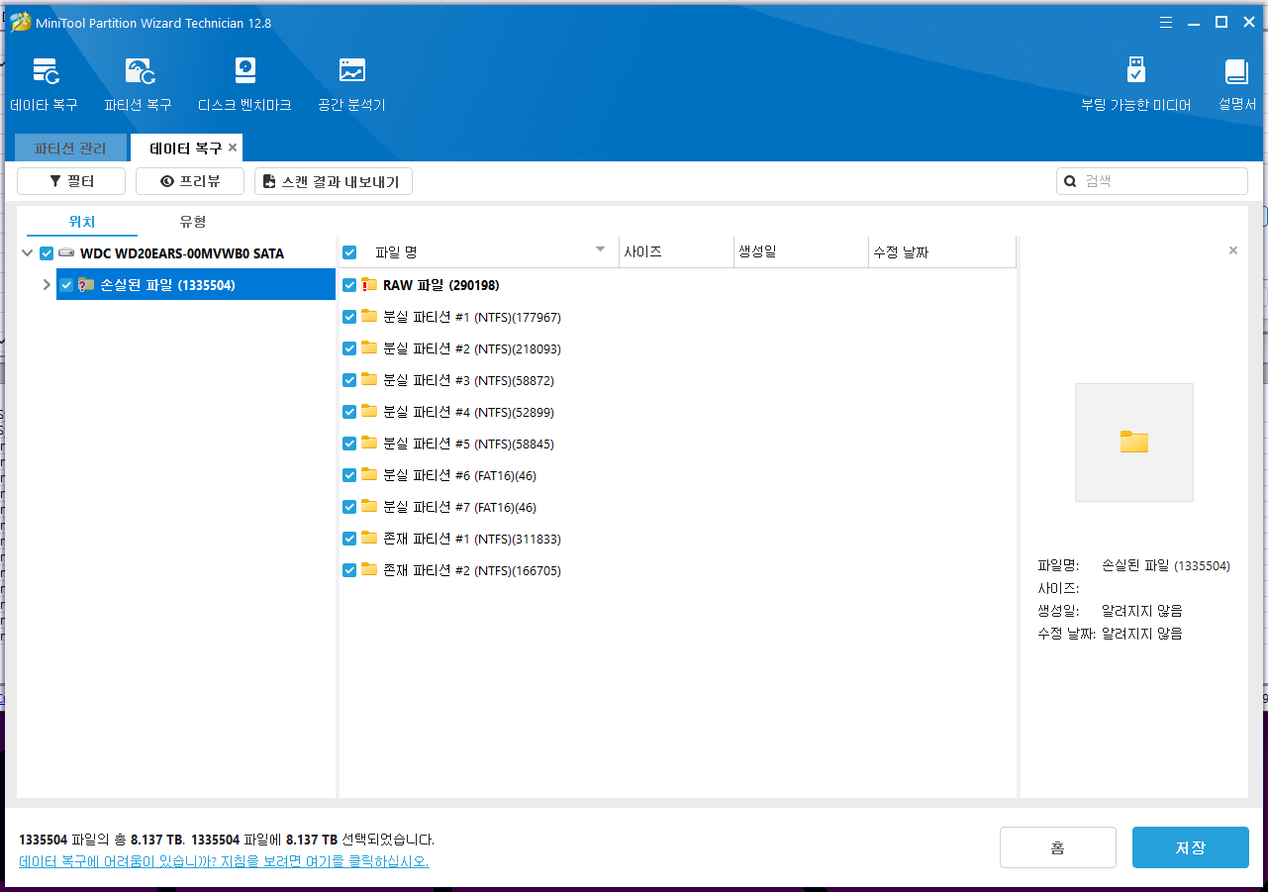
Task: Click the 분실 파티션 #6 folder icon
Action: (369, 475)
